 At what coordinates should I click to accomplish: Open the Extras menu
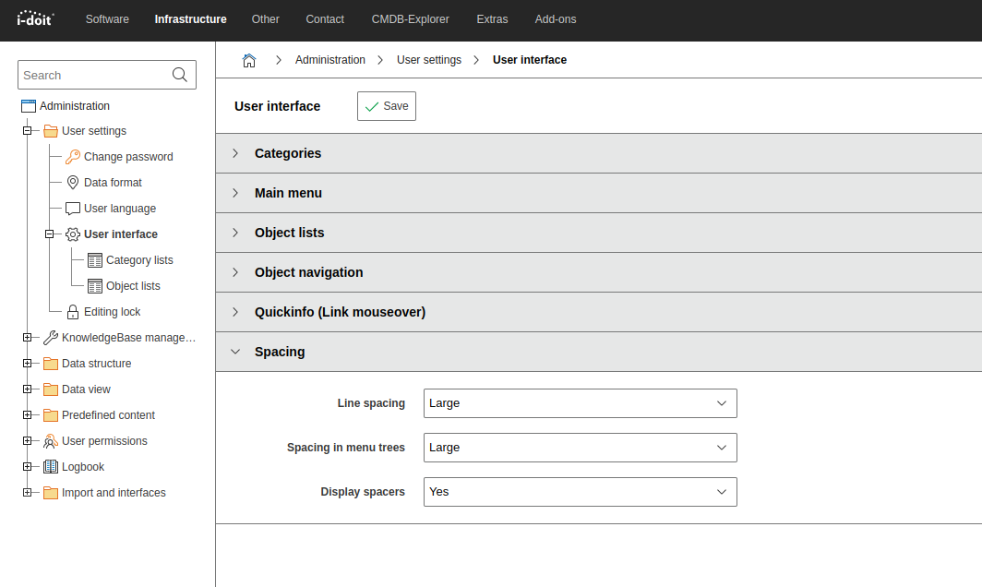click(x=492, y=19)
